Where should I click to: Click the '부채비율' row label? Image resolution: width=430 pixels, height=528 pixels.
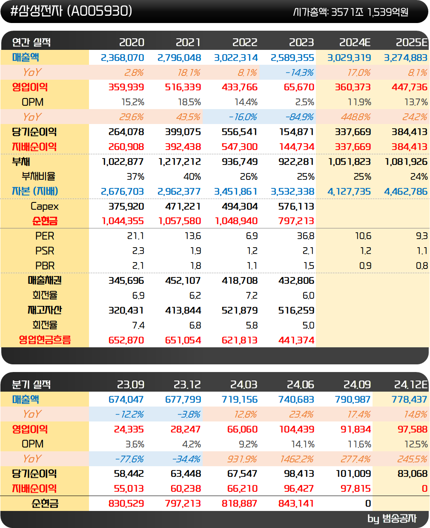39,176
